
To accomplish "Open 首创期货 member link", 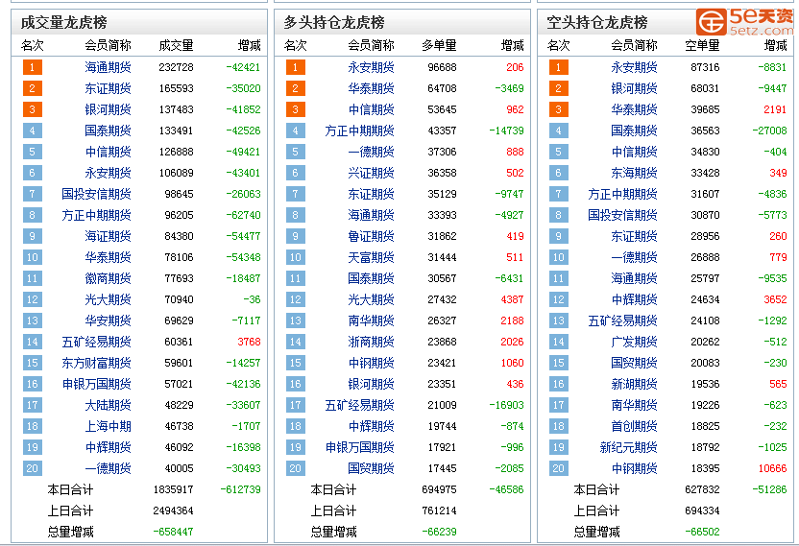I will [634, 426].
